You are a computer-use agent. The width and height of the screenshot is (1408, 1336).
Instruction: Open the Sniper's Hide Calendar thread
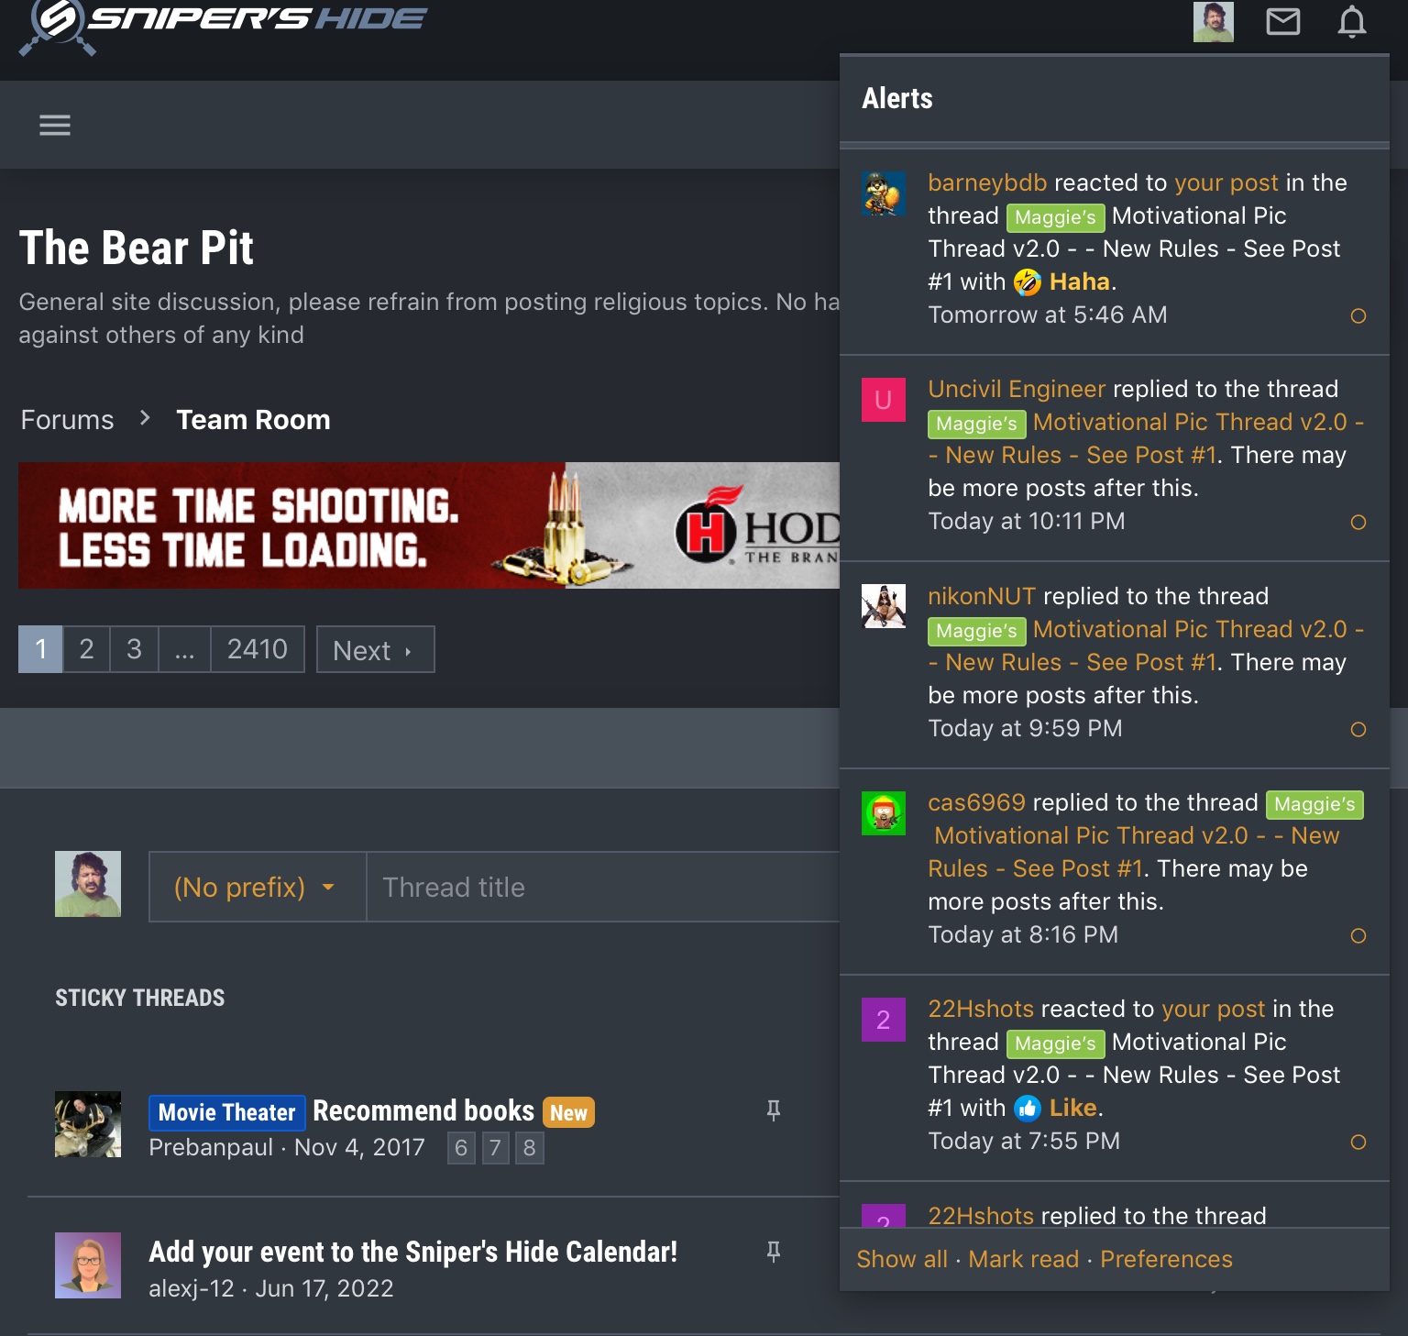[x=412, y=1252]
